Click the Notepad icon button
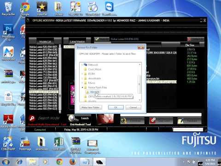Image resolution: width=221 pixels, height=166 pixels. point(181,121)
